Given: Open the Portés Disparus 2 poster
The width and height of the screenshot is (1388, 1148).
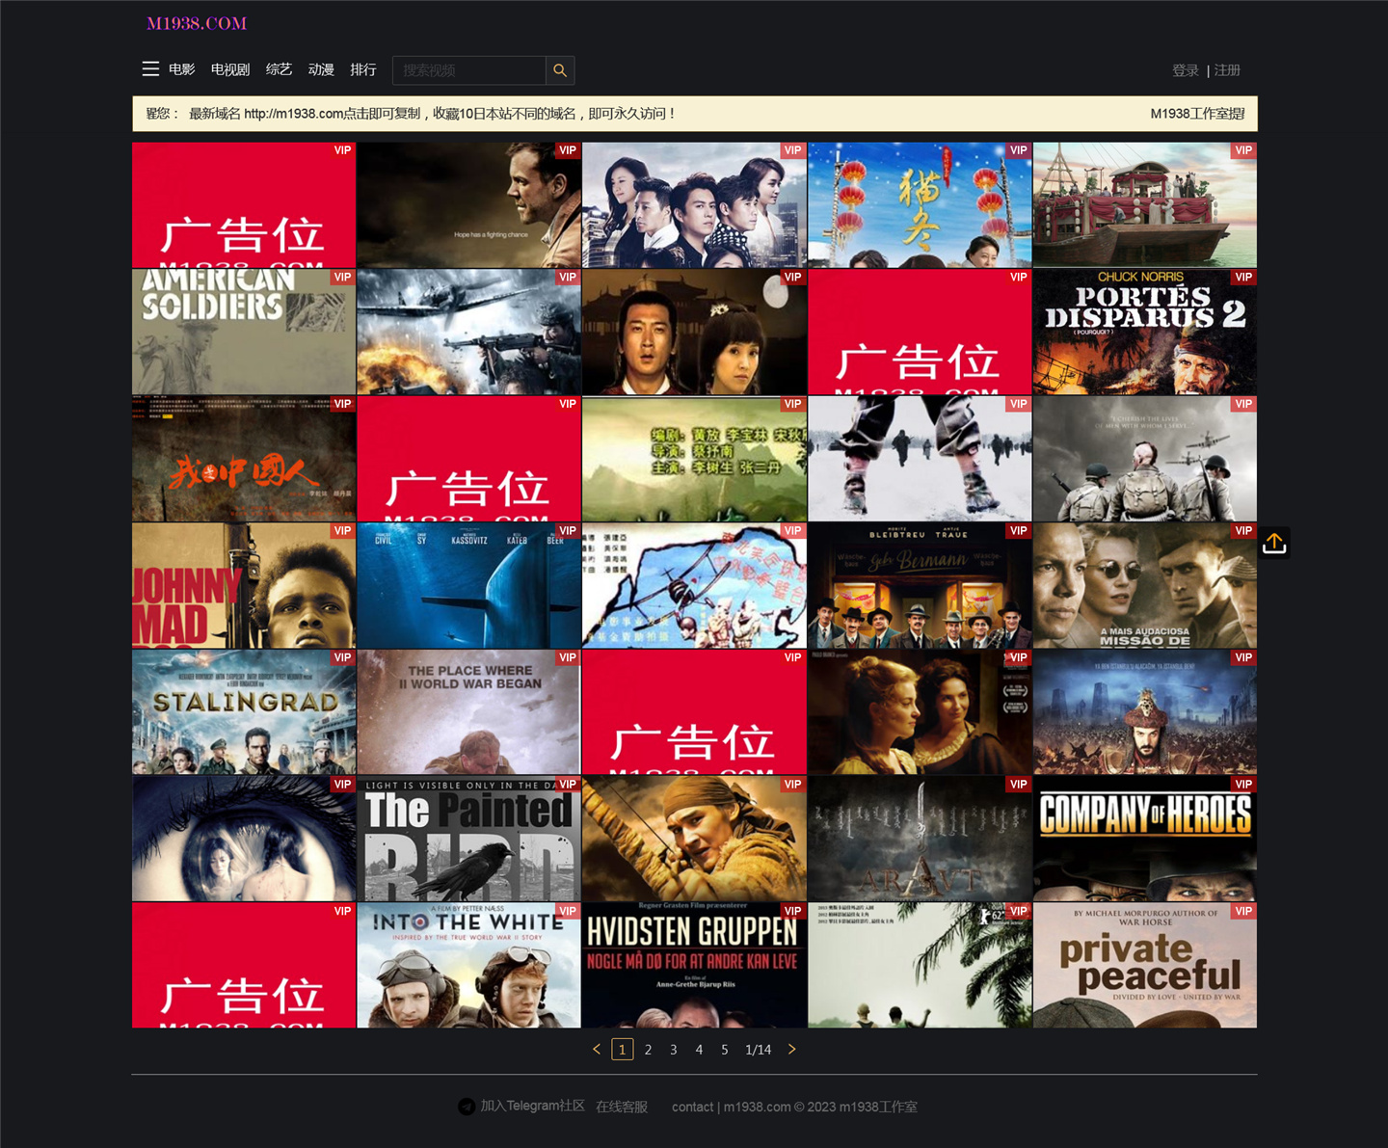Looking at the screenshot, I should click(x=1145, y=332).
